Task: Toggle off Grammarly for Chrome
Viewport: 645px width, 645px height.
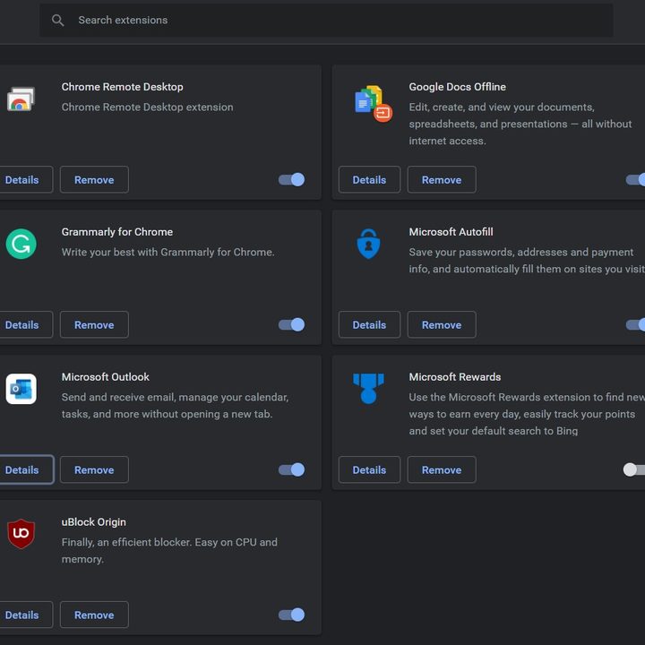Action: point(292,324)
